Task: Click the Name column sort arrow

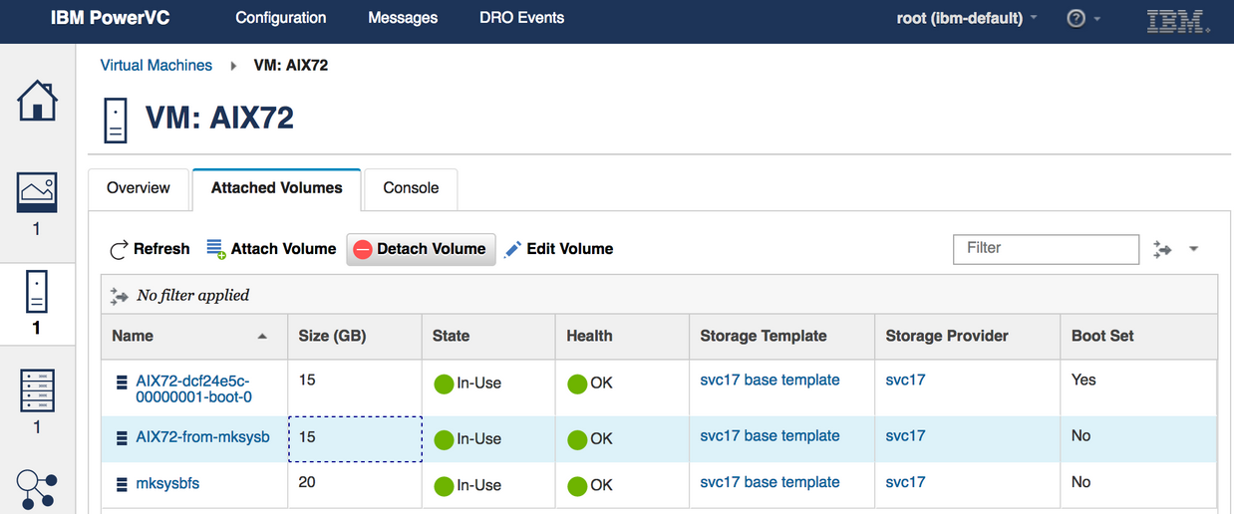Action: (x=262, y=337)
